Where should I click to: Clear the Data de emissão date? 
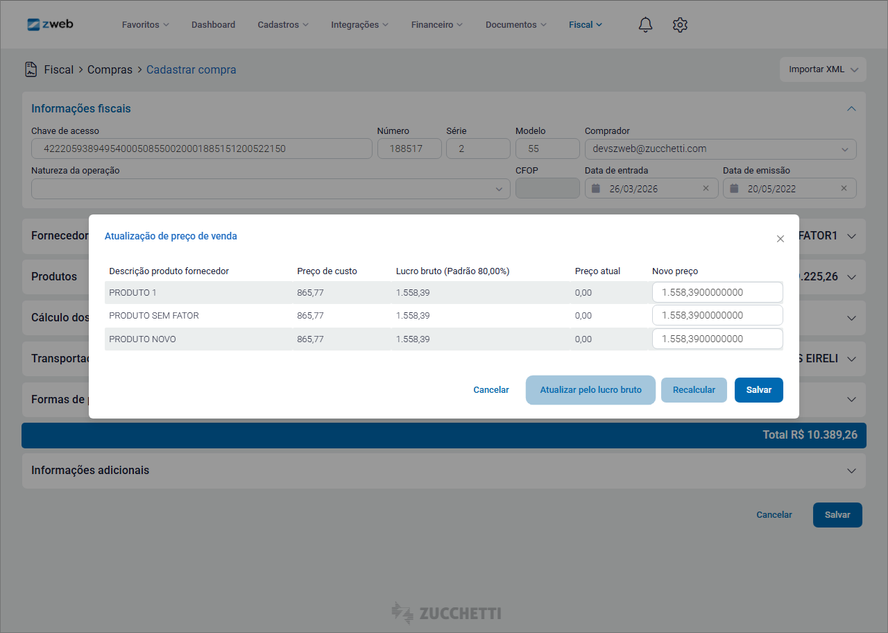click(844, 188)
